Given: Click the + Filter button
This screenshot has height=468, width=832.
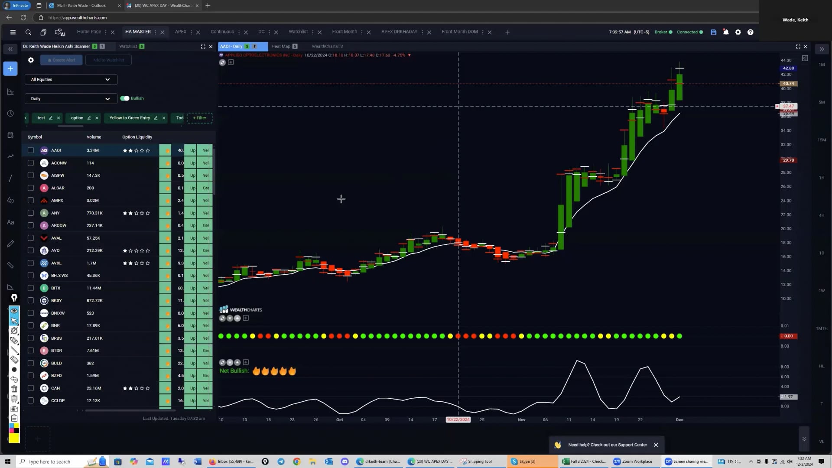Looking at the screenshot, I should pos(199,118).
